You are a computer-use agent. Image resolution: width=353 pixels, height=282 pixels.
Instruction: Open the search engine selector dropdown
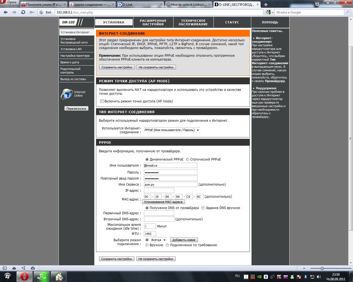270,12
